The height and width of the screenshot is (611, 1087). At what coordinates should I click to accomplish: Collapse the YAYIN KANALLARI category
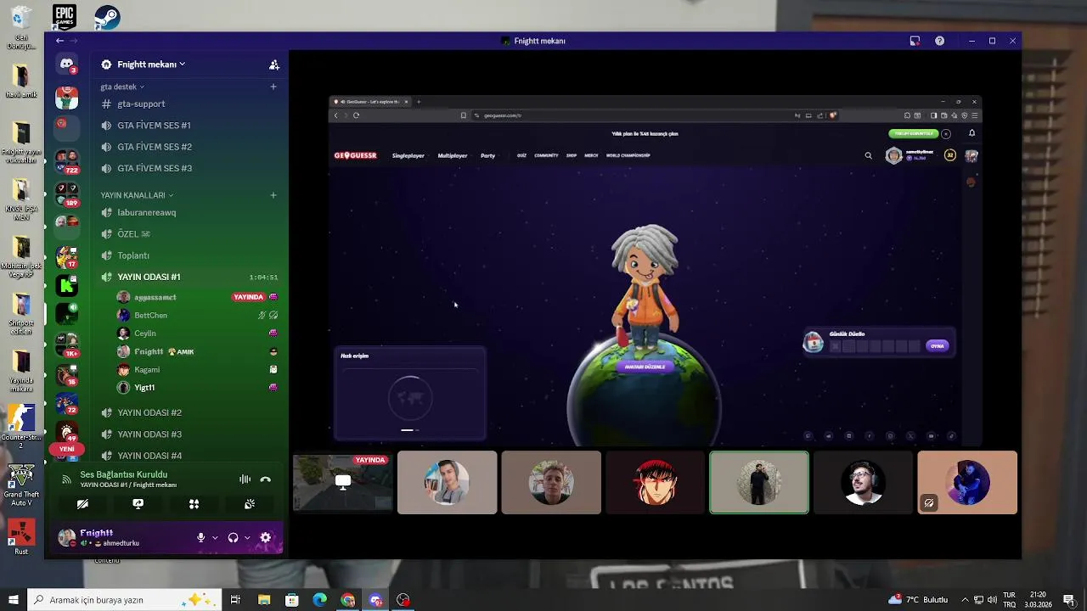tap(137, 195)
